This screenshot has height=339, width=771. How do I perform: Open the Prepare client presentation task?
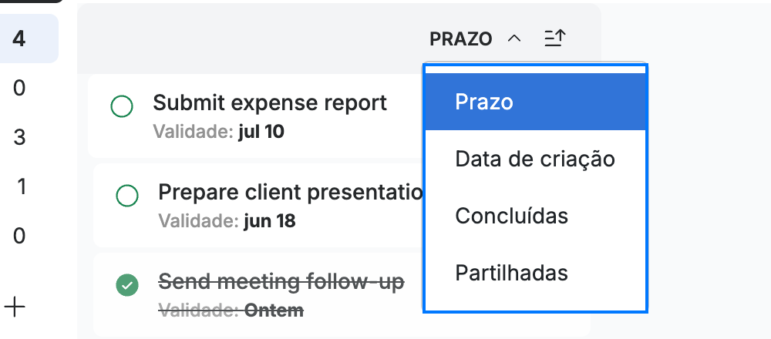point(291,192)
